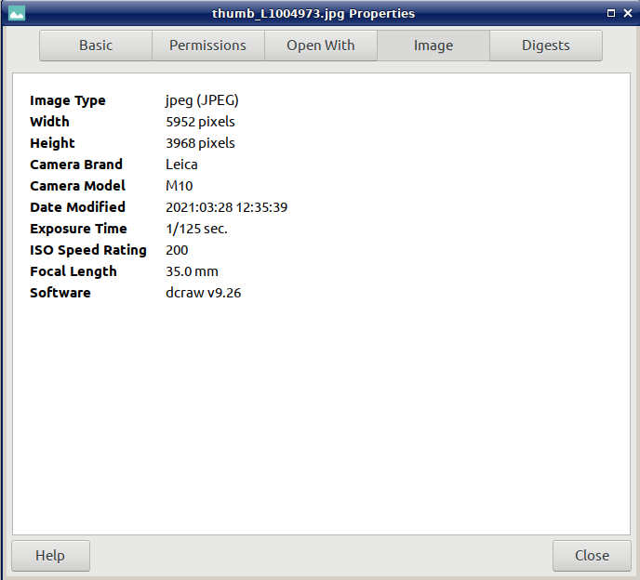Open the window menu icon in title bar
Image resolution: width=640 pixels, height=580 pixels.
tap(17, 14)
